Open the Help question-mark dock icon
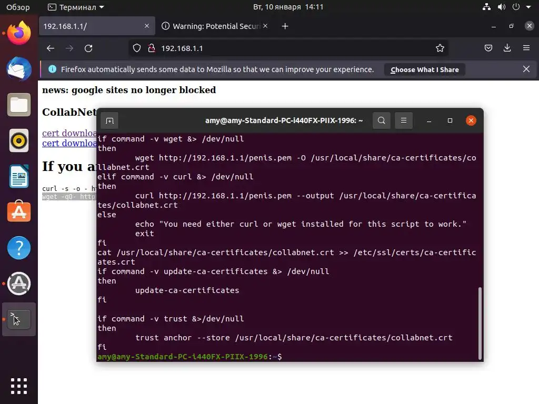 tap(19, 248)
